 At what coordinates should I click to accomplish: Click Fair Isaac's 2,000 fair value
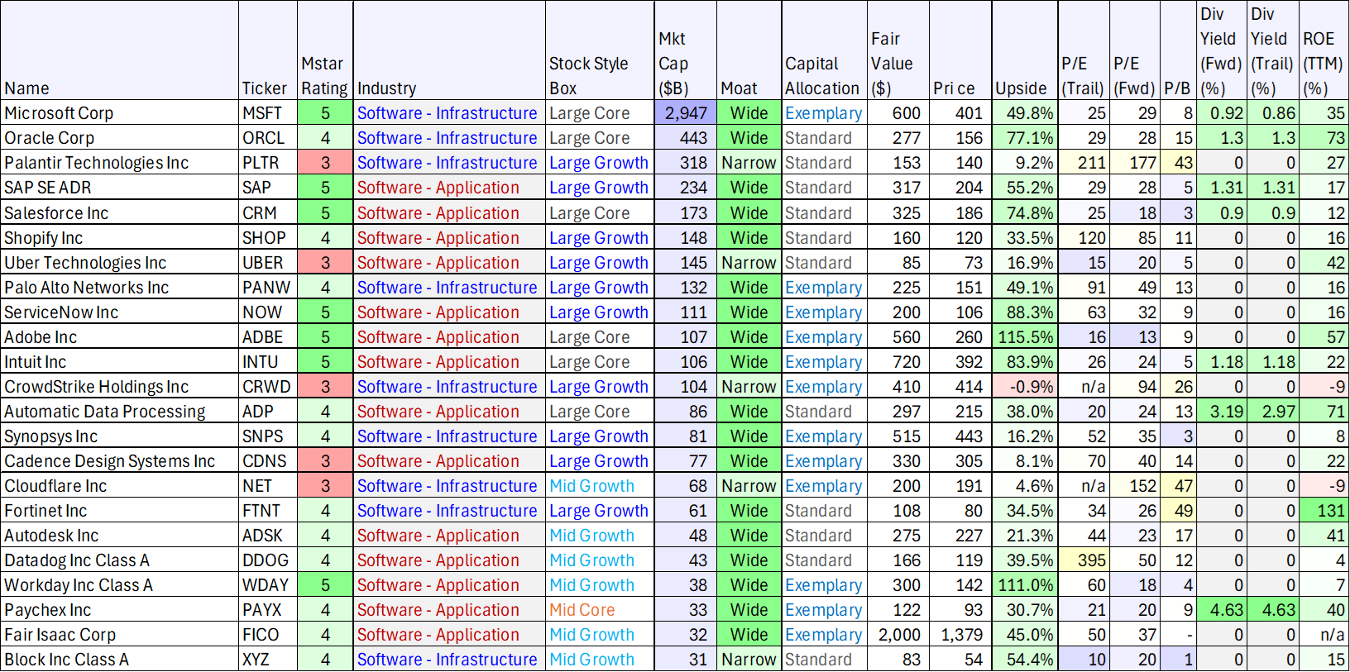tap(898, 634)
